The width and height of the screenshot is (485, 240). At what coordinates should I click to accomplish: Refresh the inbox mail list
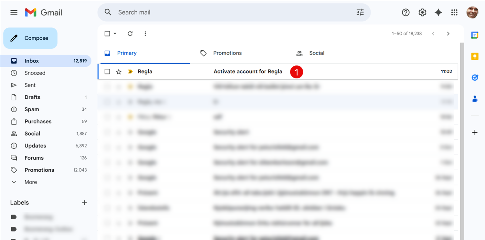point(130,34)
